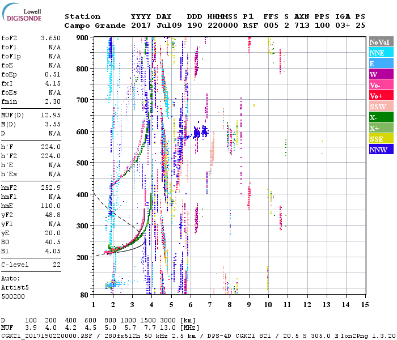Select the dark green X- legend swatch
The image size is (397, 340).
[x=381, y=117]
